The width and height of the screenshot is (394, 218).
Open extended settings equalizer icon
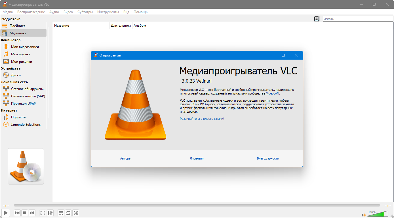tap(50, 213)
